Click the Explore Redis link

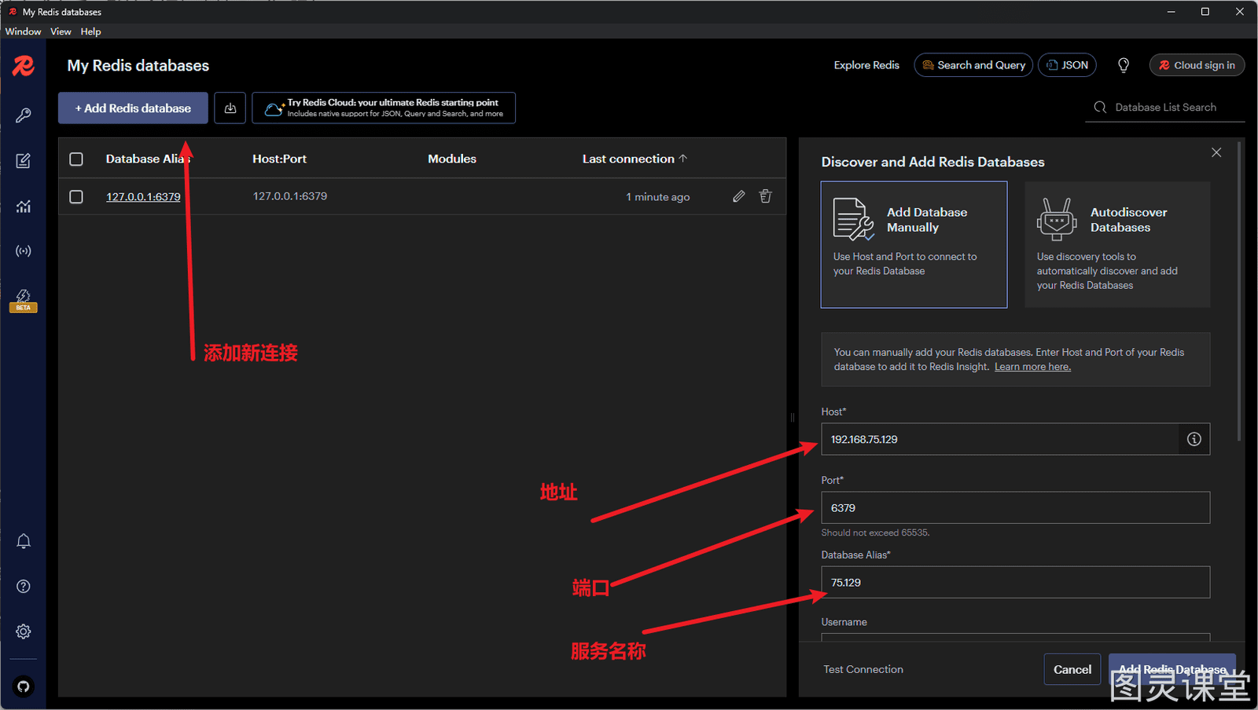pyautogui.click(x=866, y=65)
